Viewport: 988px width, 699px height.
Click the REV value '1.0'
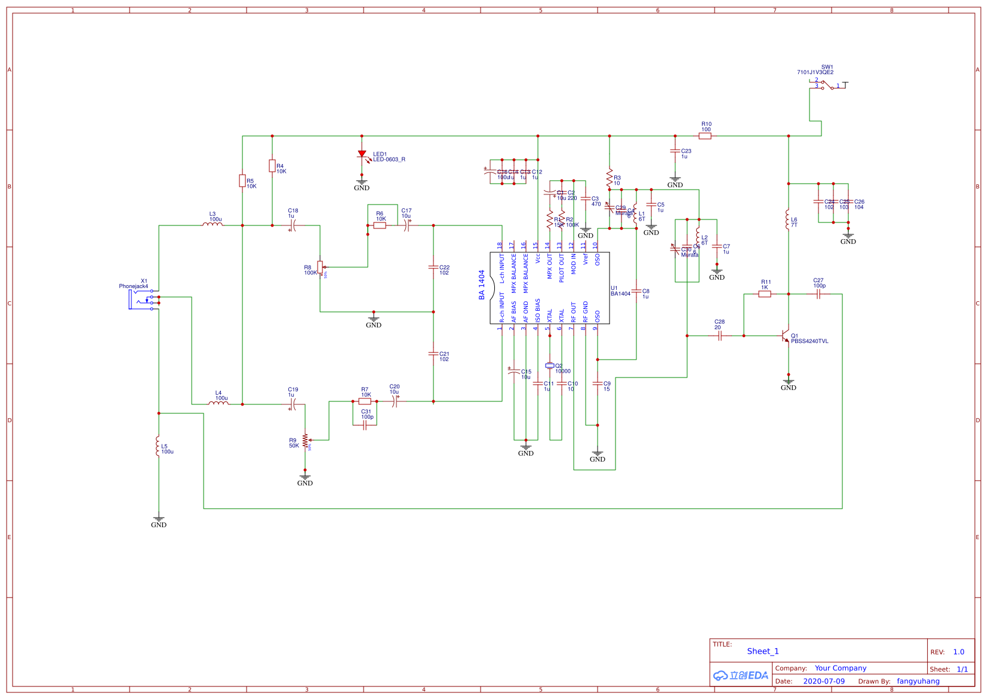click(x=959, y=652)
